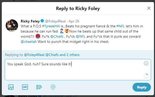Image resolution: width=155 pixels, height=97 pixels.
Task: Add location with the pin icon
Action: 53,87
